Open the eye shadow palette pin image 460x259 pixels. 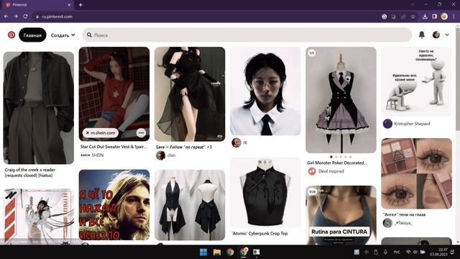coord(417,173)
